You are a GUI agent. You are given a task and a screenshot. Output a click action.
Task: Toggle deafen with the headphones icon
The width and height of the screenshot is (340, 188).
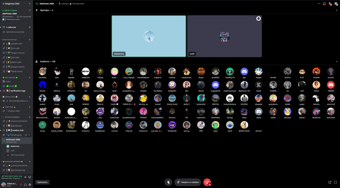[x=25, y=185]
